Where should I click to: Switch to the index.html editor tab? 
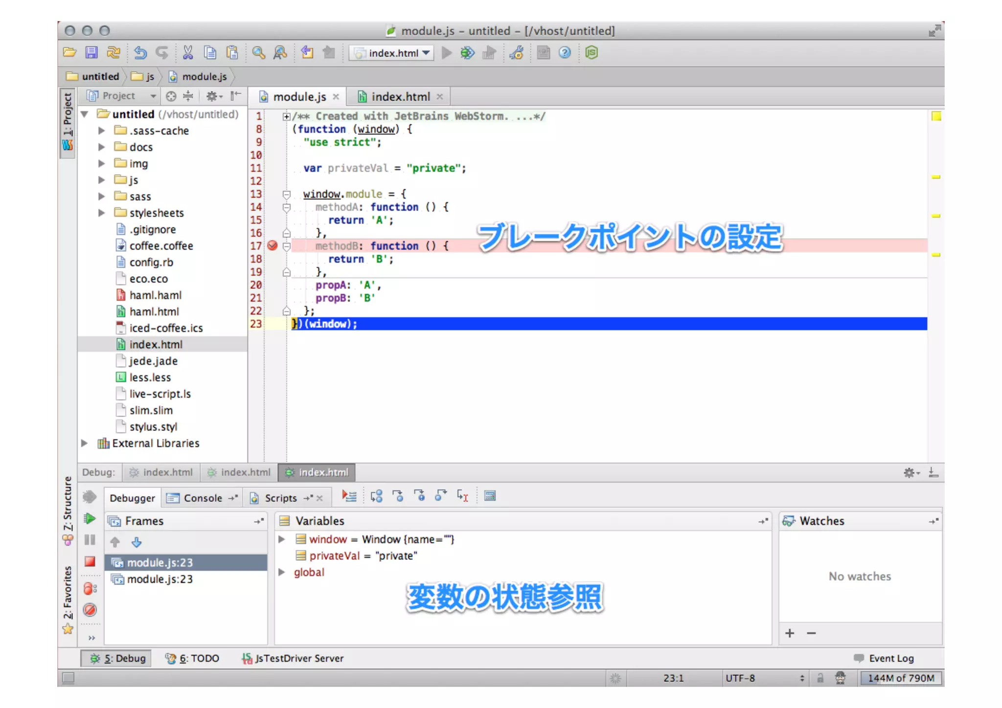point(400,97)
